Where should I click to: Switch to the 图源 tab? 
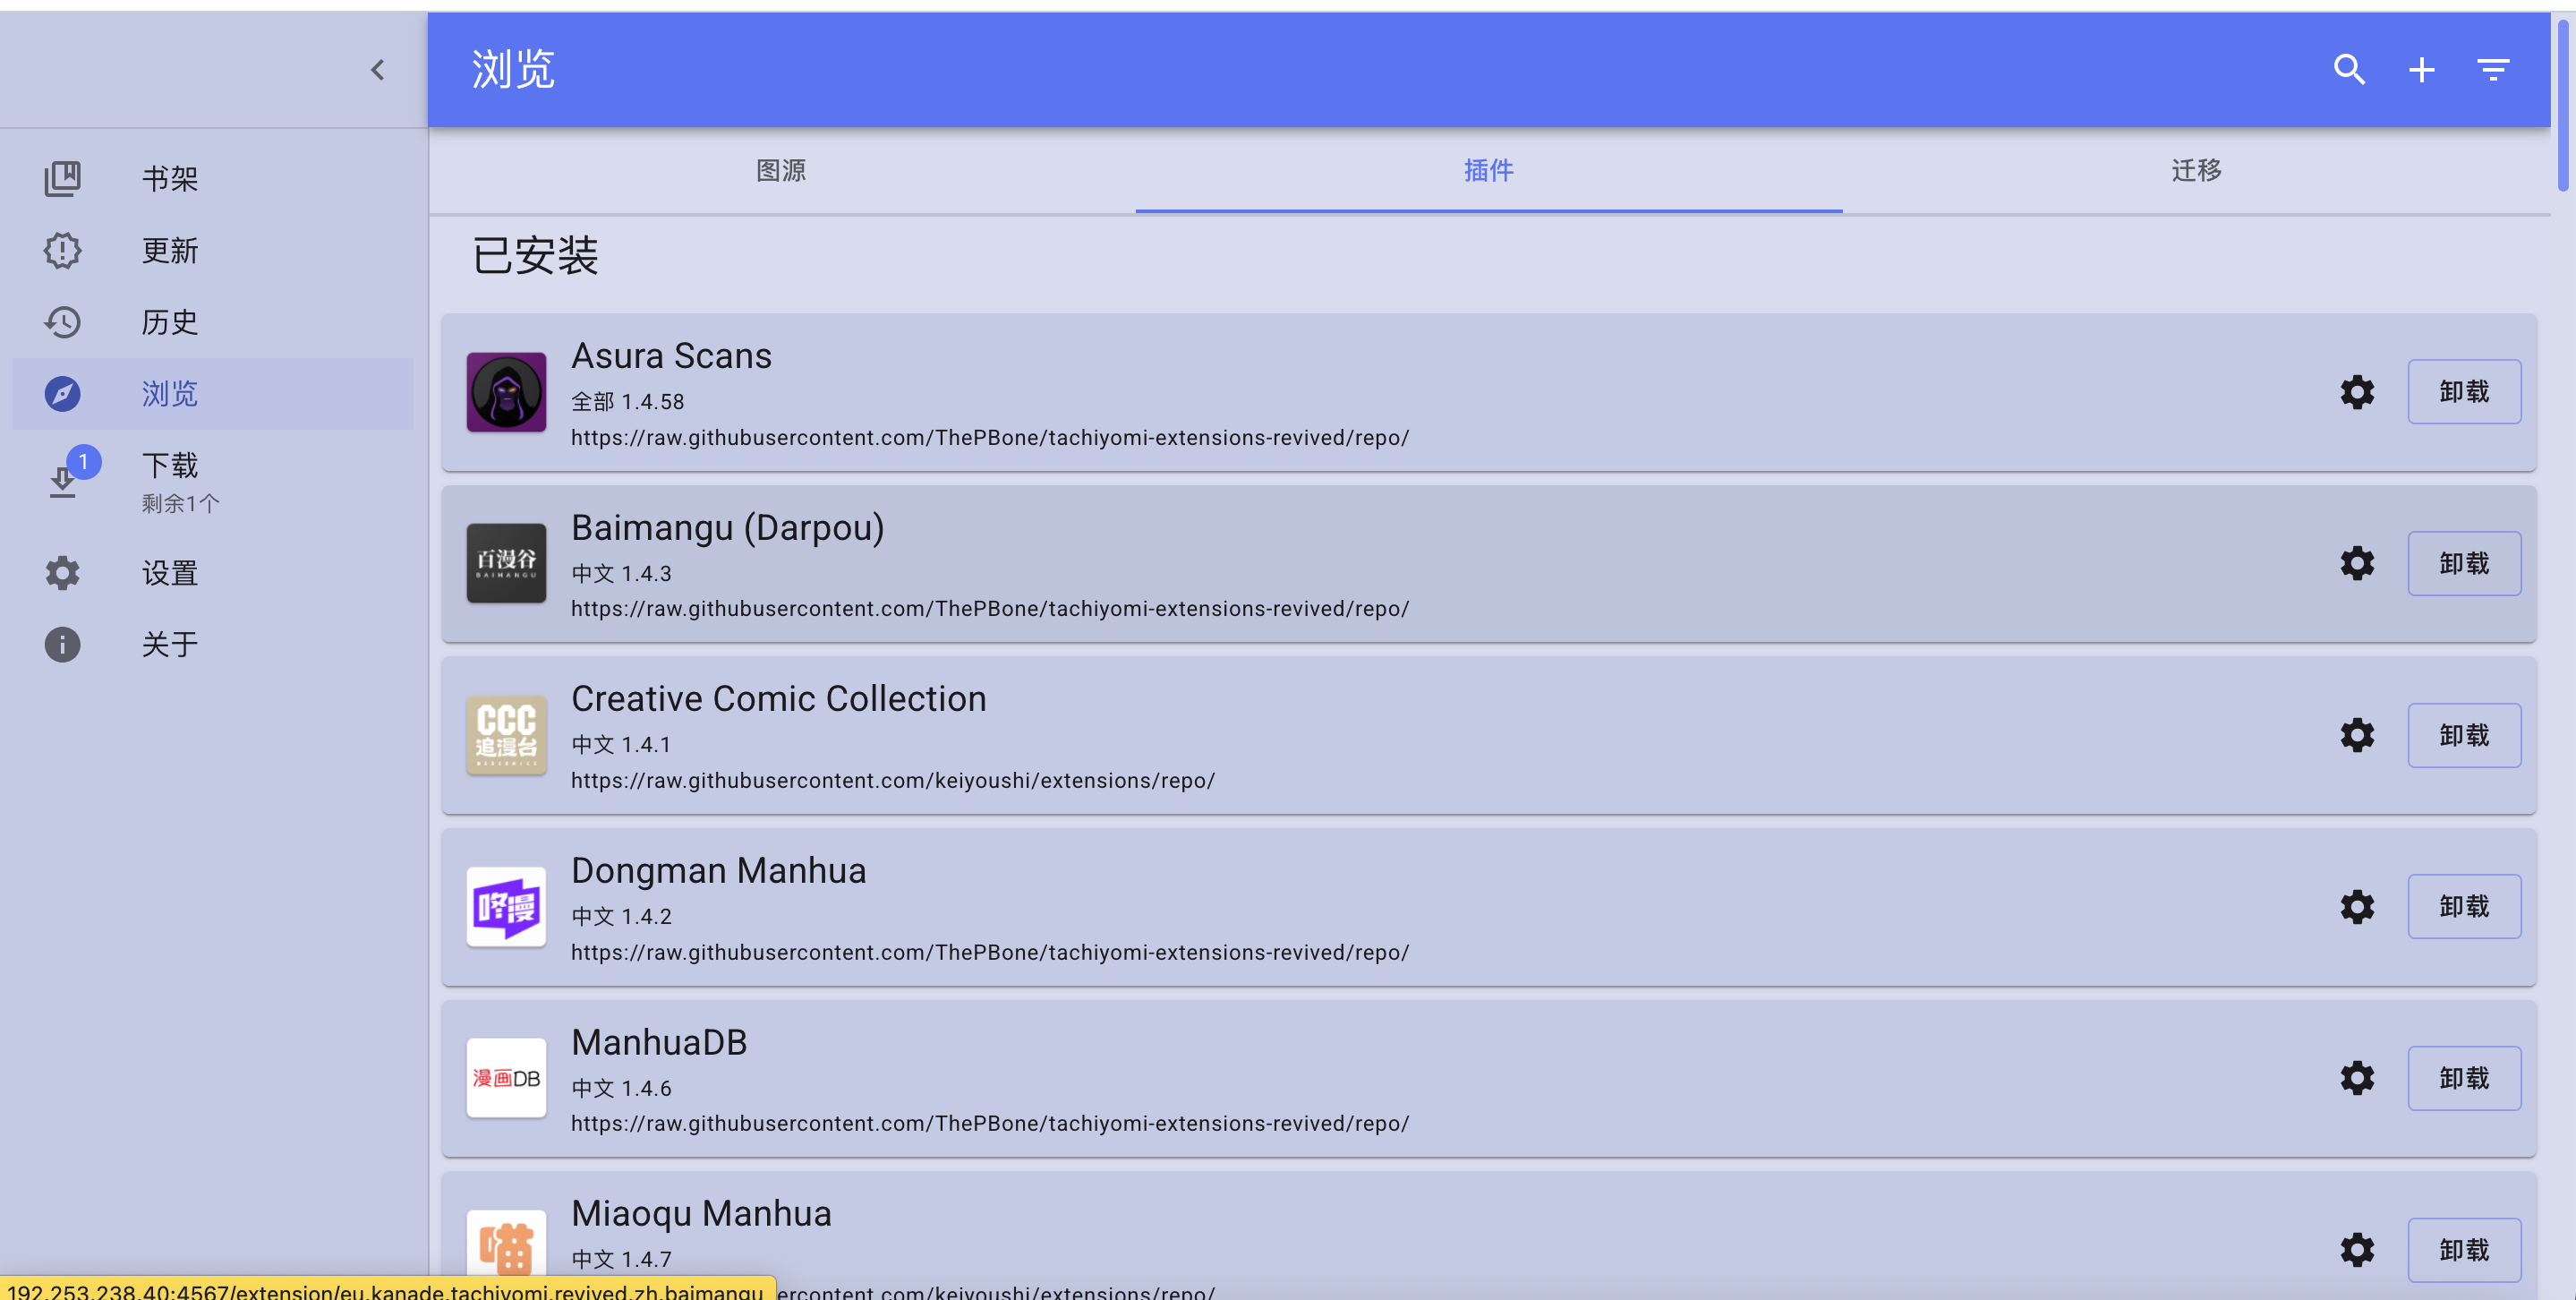781,171
